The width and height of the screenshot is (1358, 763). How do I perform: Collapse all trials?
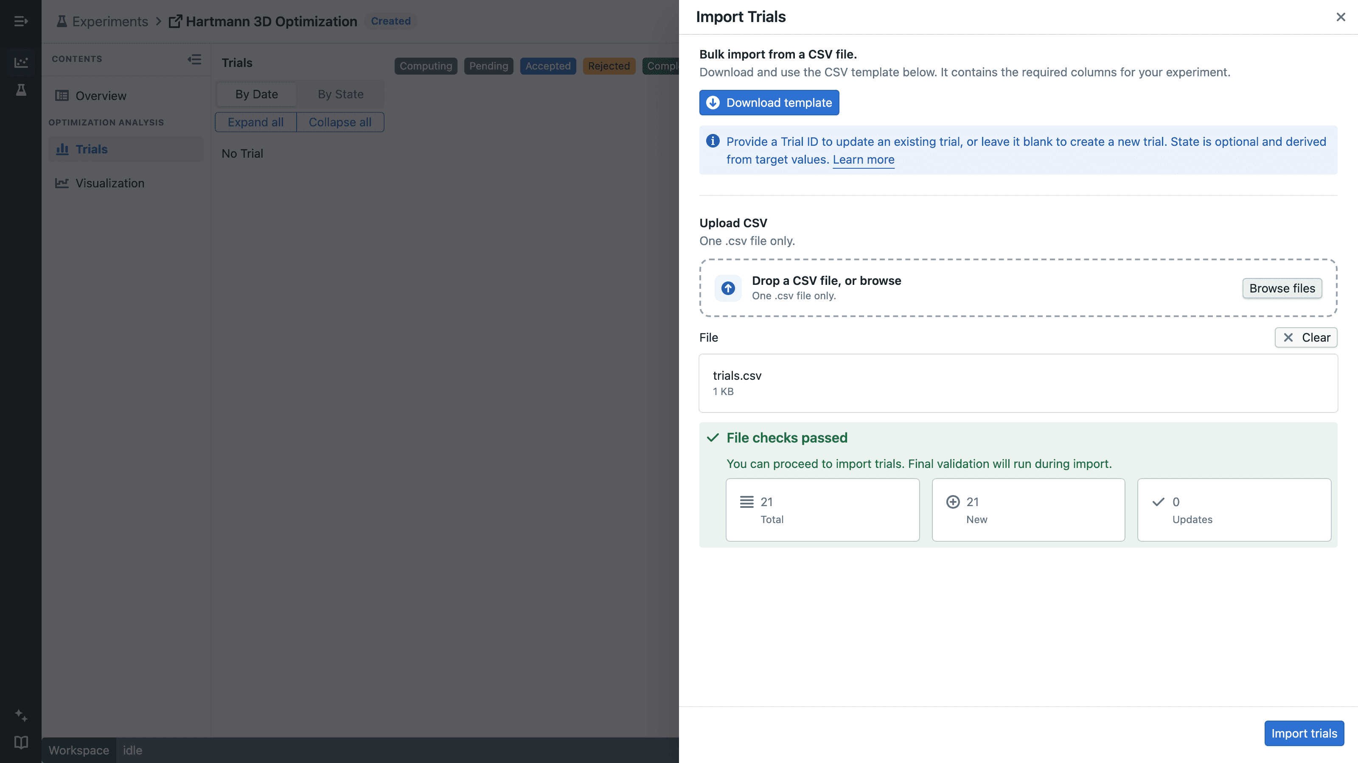(x=340, y=122)
